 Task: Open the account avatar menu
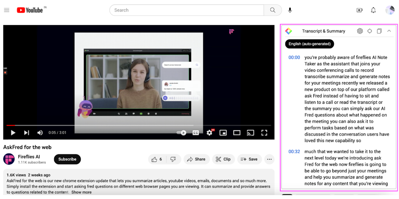[x=390, y=10]
